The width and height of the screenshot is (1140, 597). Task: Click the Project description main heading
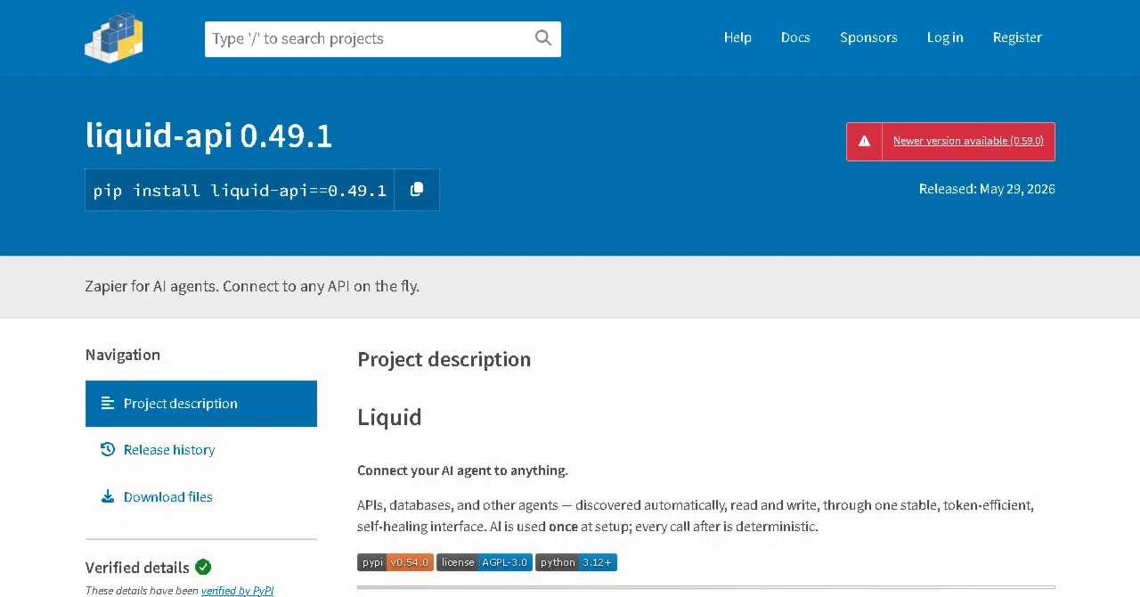pyautogui.click(x=444, y=359)
